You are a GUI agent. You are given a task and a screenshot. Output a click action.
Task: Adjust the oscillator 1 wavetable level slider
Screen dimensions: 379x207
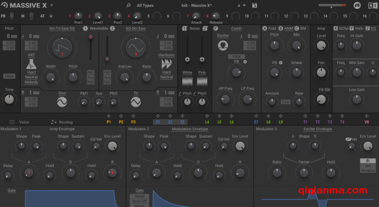coord(90,47)
